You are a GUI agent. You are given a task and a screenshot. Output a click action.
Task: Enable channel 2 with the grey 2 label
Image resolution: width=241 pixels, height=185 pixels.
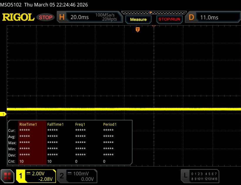click(62, 176)
